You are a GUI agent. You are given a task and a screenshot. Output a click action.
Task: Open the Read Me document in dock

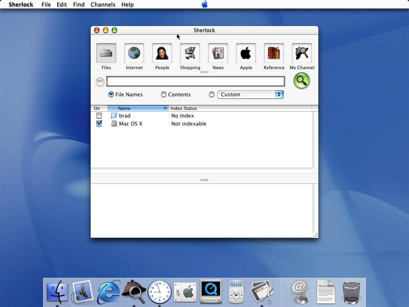(326, 292)
